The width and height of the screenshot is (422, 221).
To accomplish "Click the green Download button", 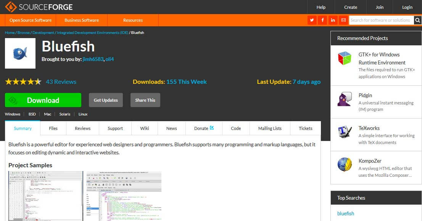I will [x=43, y=100].
